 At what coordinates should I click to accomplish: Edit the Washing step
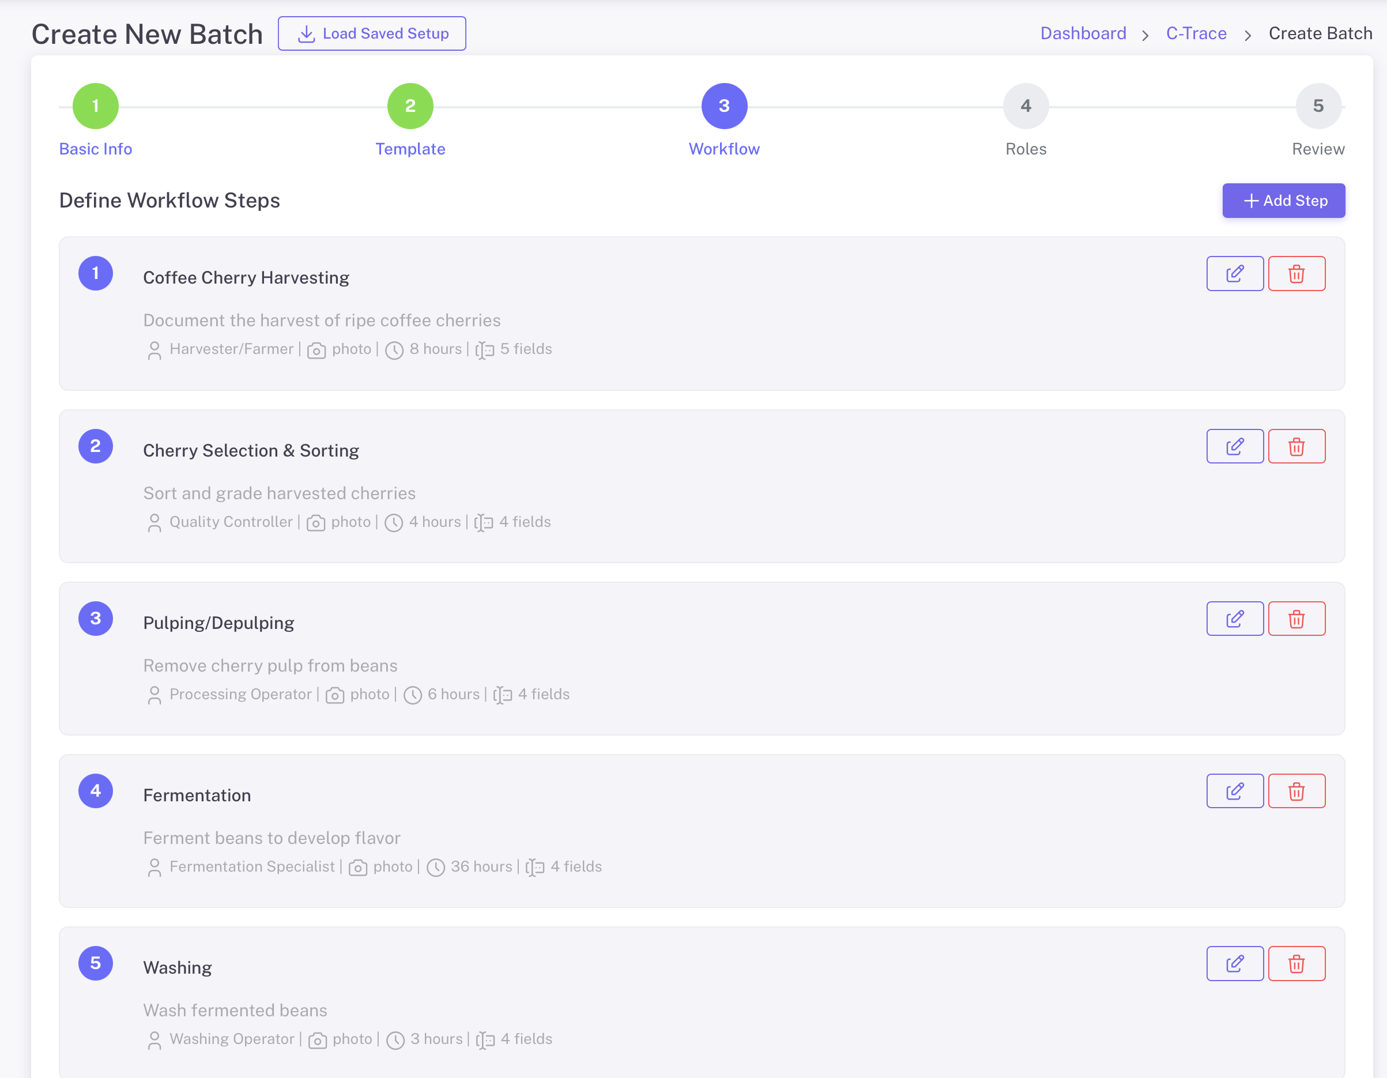pyautogui.click(x=1235, y=963)
